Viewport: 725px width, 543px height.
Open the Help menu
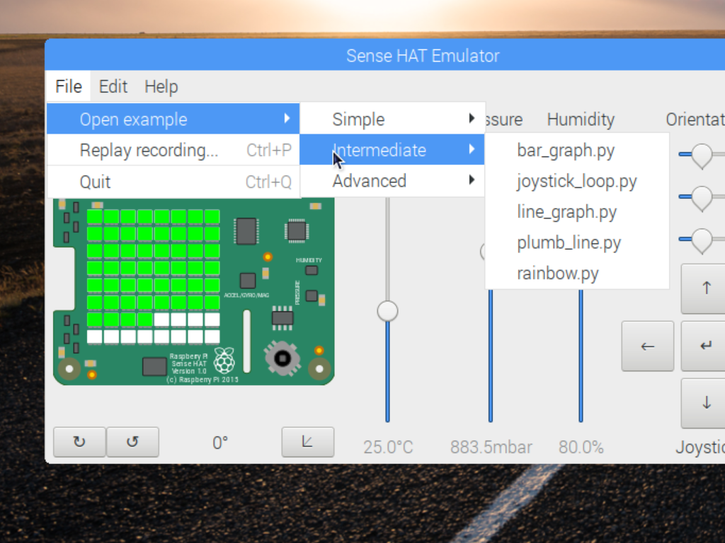click(161, 86)
